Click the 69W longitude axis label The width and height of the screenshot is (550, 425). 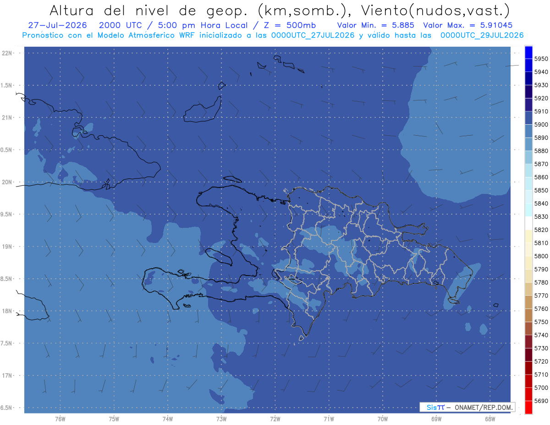pyautogui.click(x=436, y=419)
